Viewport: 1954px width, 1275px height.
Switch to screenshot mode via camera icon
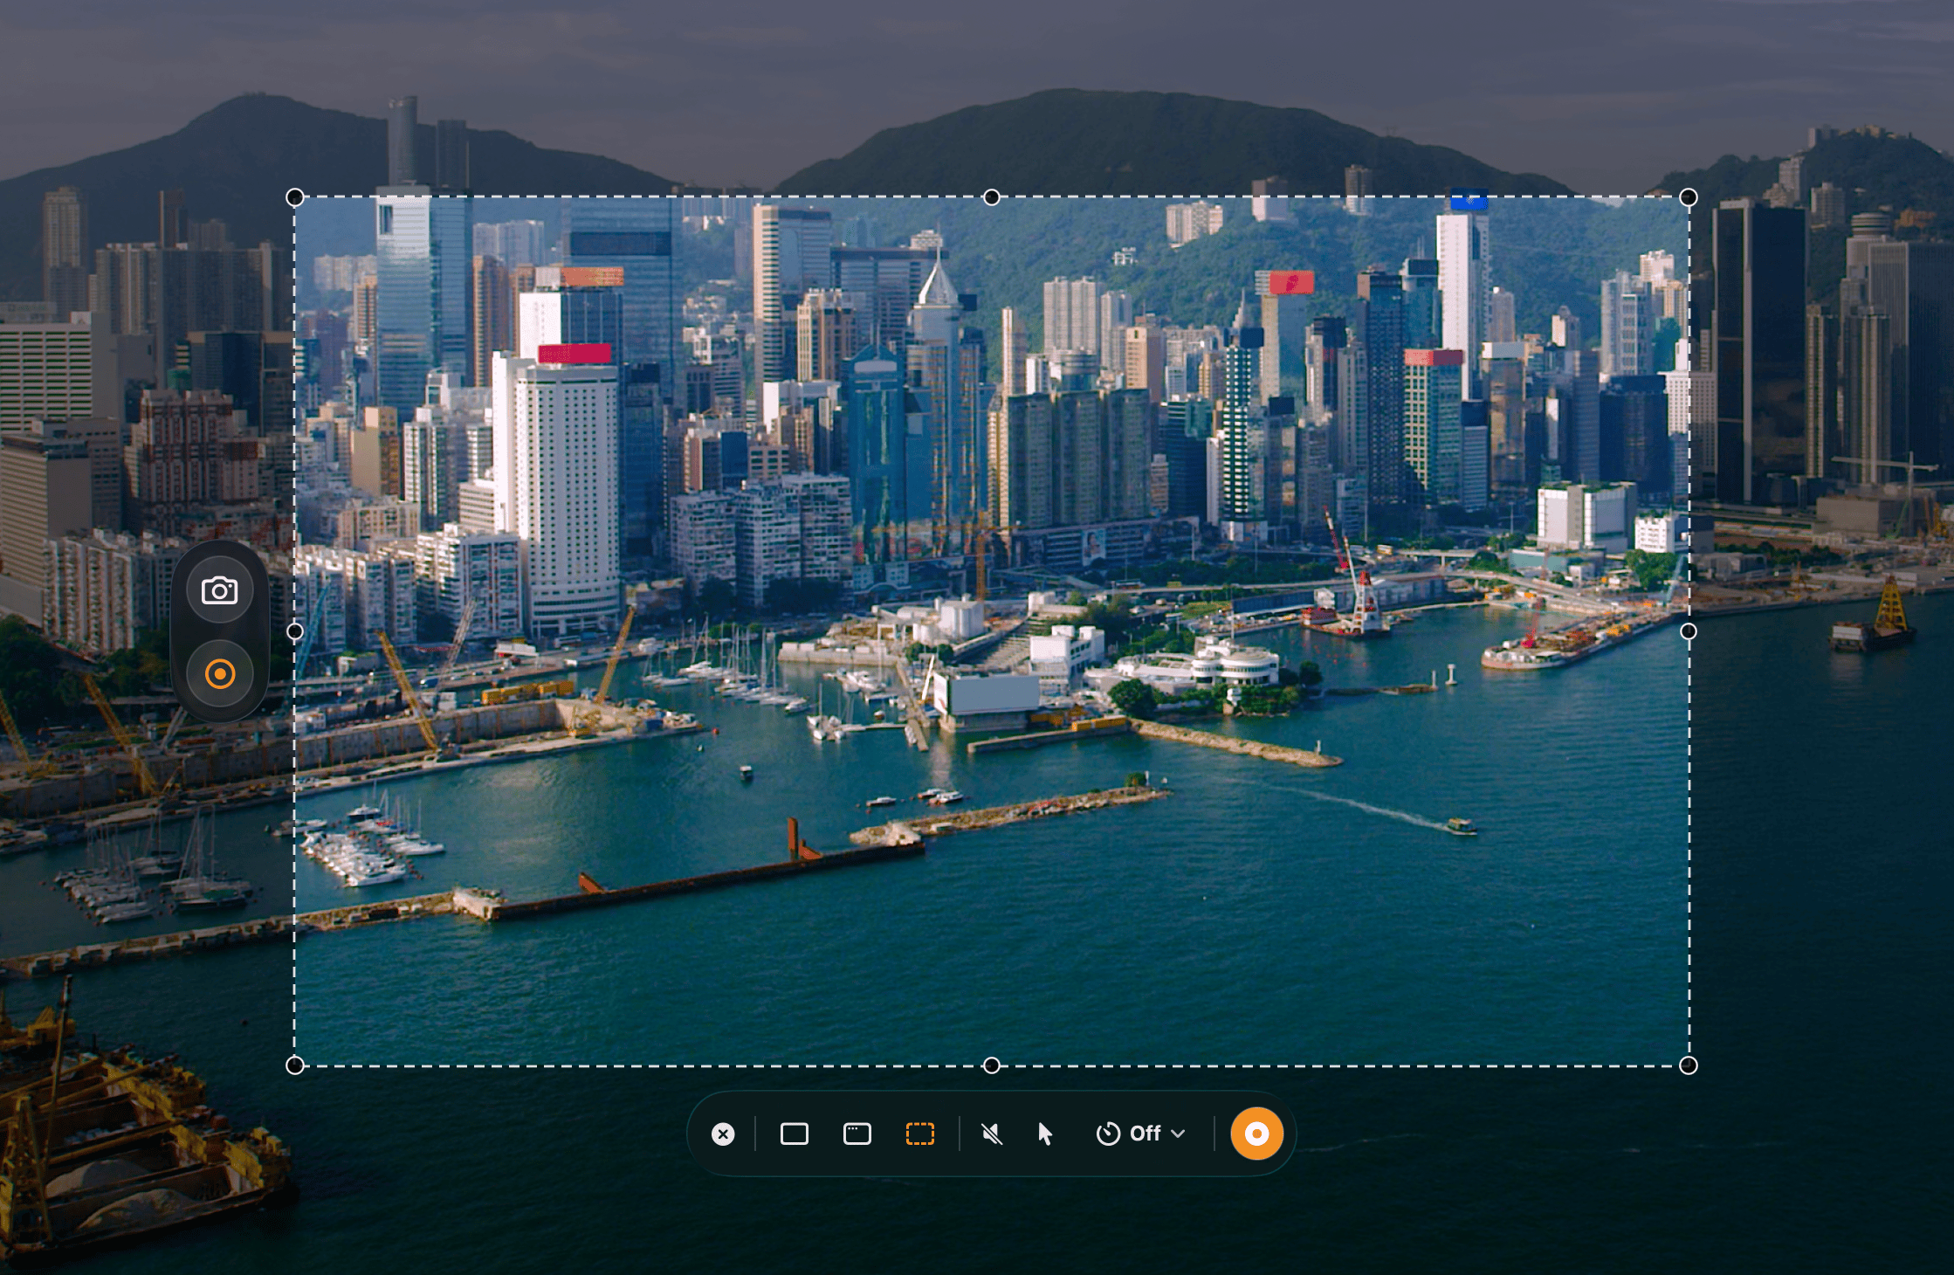220,590
